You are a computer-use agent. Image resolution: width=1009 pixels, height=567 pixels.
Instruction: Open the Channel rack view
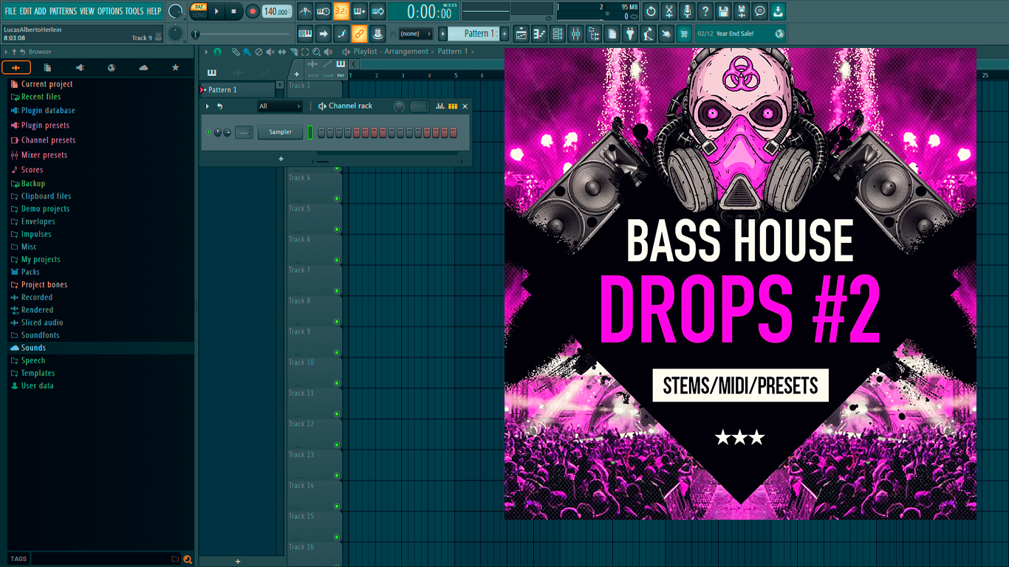coord(558,33)
